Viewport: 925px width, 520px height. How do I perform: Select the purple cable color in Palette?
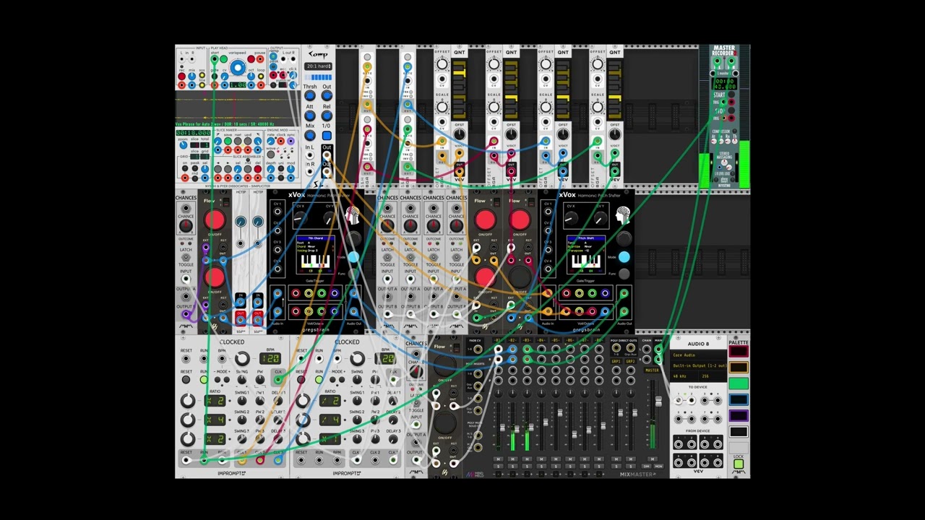[x=739, y=415]
